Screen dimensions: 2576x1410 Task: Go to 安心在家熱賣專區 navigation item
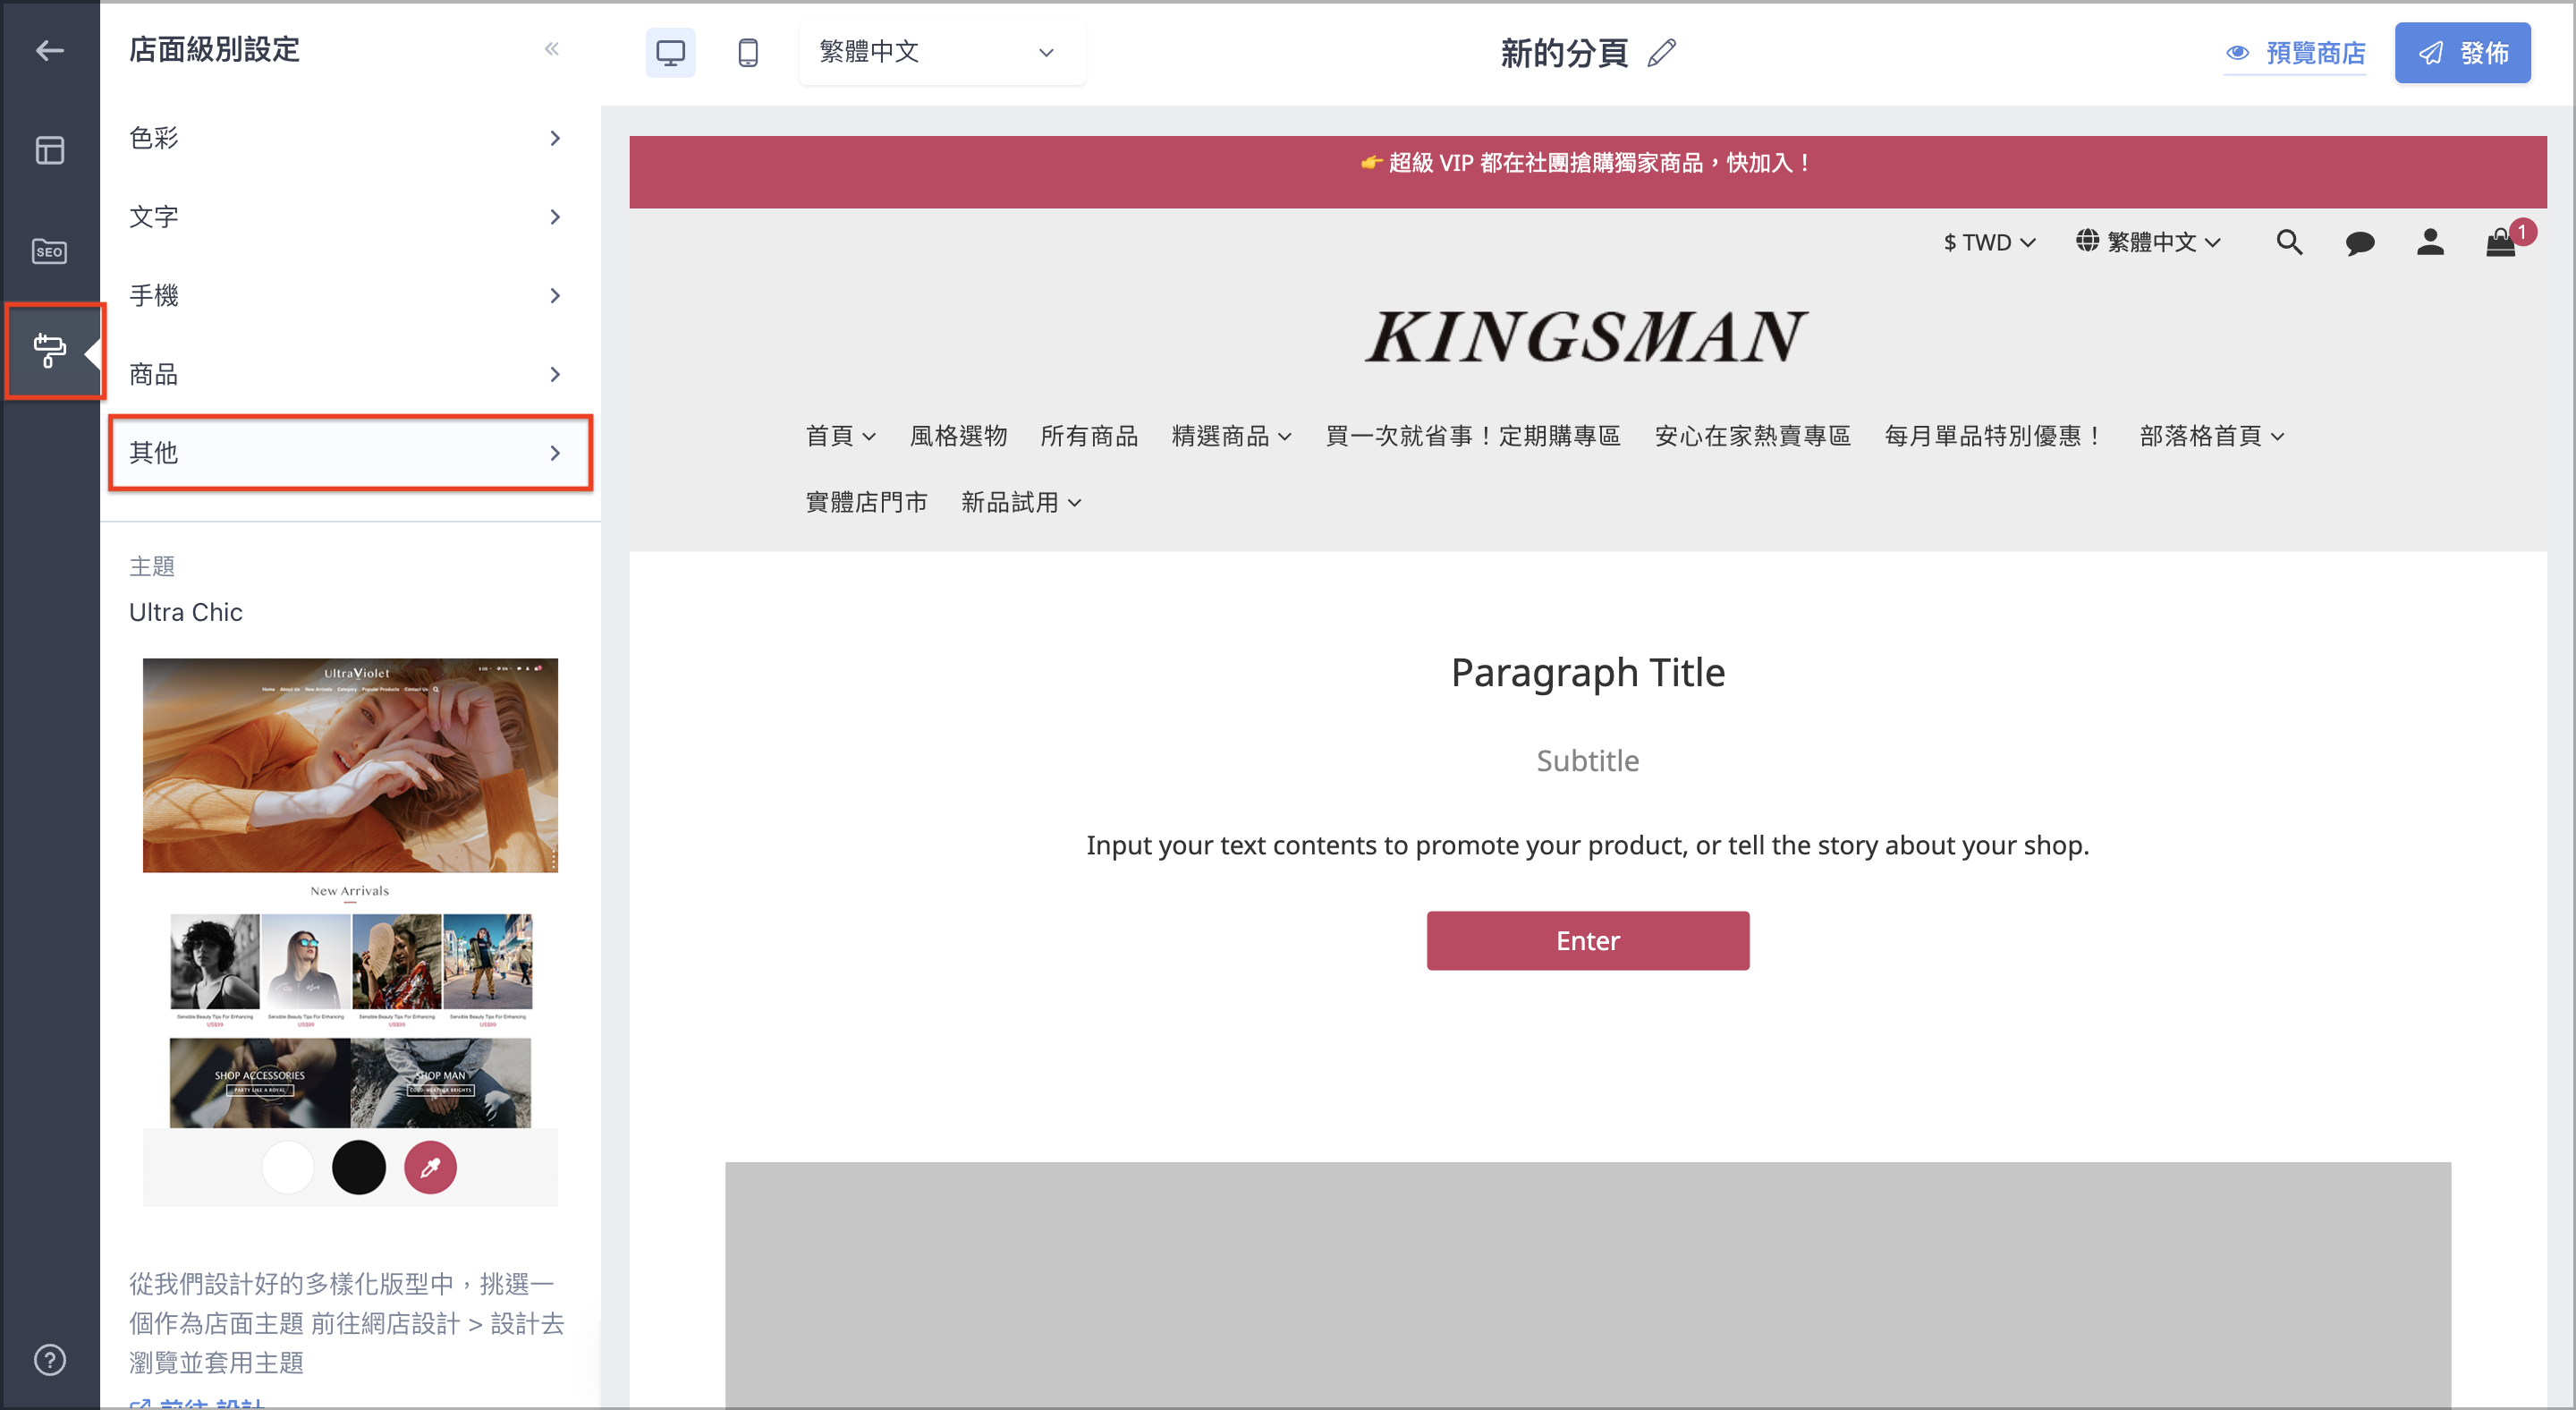[1752, 436]
